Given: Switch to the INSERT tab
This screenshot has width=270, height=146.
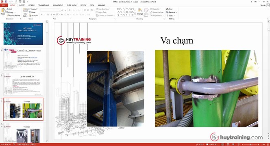Looking at the screenshot, I should (x=22, y=5).
